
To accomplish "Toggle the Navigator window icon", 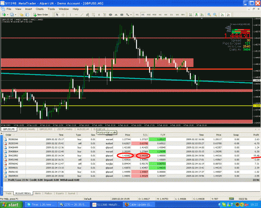I will pos(27,15).
